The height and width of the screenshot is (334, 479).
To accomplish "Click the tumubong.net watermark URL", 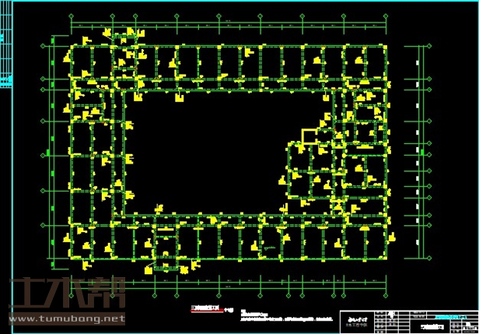I will pyautogui.click(x=66, y=318).
